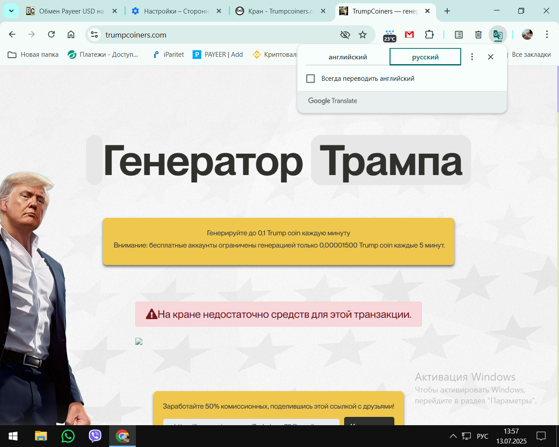Click the crossed-eye tracking protection icon
Screen dimensions: 559x447
point(345,34)
